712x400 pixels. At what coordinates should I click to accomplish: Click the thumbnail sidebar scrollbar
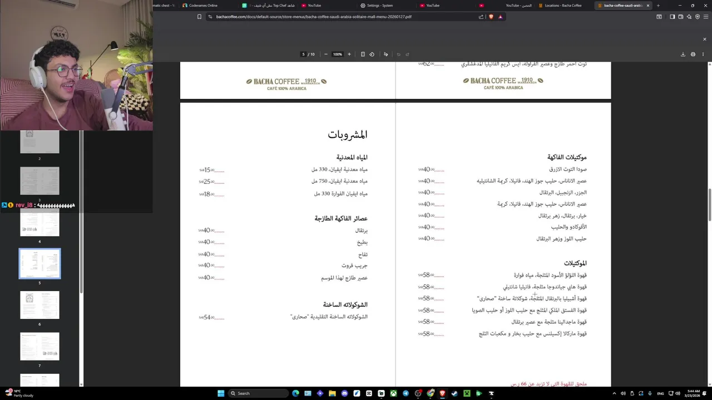[x=81, y=211]
